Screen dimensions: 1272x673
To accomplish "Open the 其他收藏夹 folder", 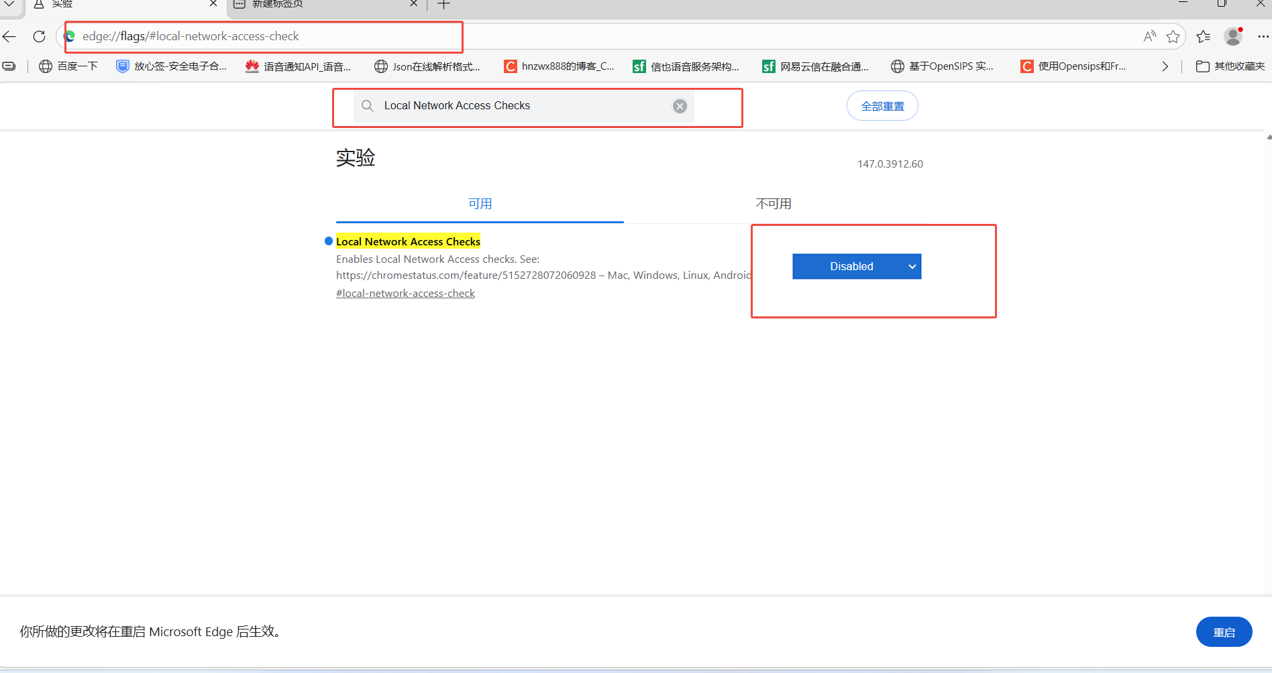I will click(x=1230, y=66).
